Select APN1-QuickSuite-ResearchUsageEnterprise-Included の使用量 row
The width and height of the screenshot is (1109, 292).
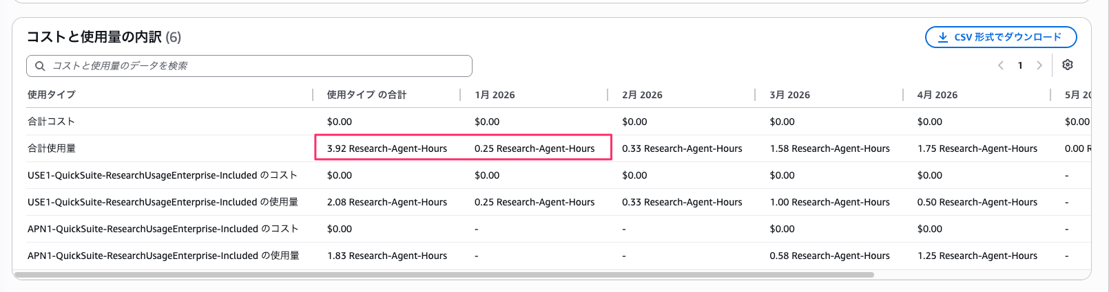tap(163, 256)
